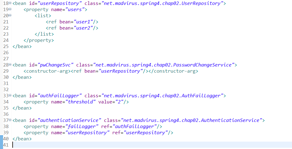Click the closing </bean> tag on line 40
This screenshot has height=149, width=292.
tap(22, 139)
